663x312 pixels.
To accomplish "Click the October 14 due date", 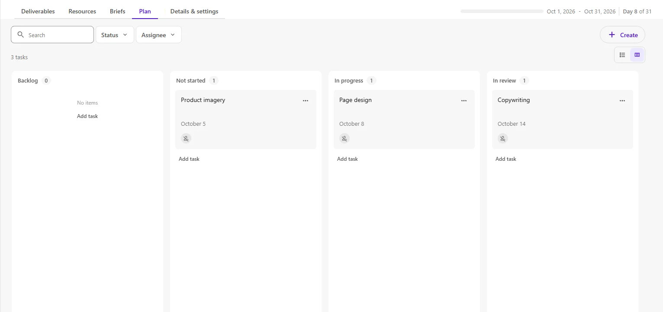I will tap(512, 124).
